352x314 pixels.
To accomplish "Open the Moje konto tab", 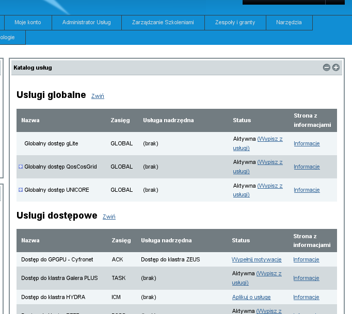I will [x=28, y=23].
